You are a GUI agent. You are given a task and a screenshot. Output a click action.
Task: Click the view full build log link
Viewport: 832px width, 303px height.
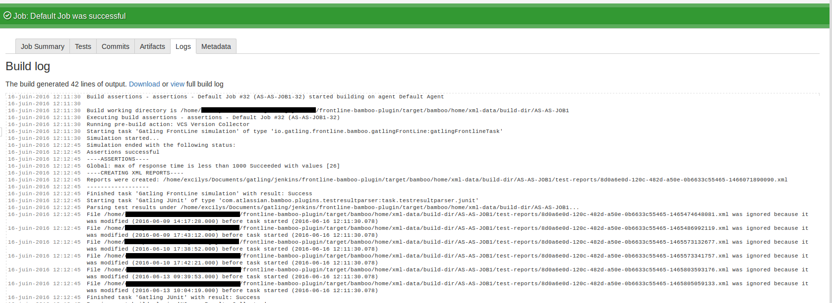click(178, 84)
